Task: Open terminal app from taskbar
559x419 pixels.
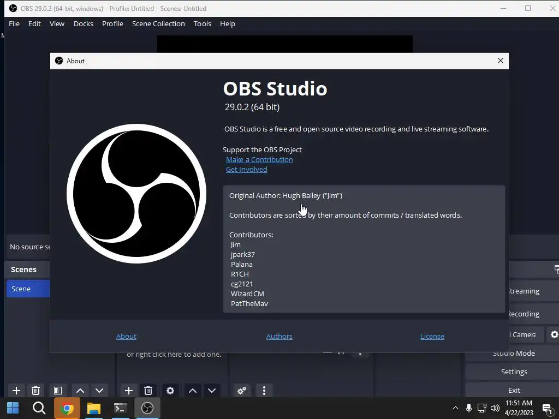Action: (121, 408)
